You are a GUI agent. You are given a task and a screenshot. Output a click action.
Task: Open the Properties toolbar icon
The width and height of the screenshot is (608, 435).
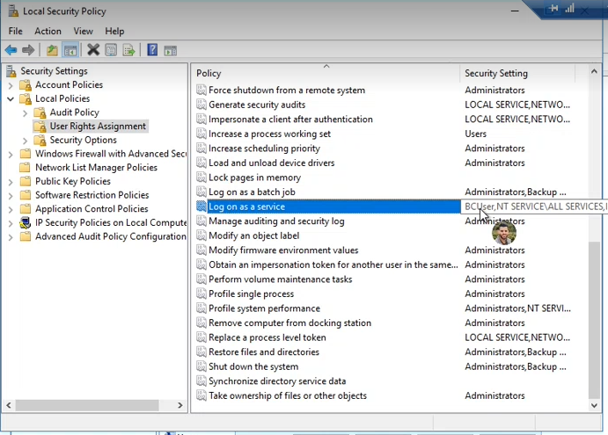coord(111,50)
